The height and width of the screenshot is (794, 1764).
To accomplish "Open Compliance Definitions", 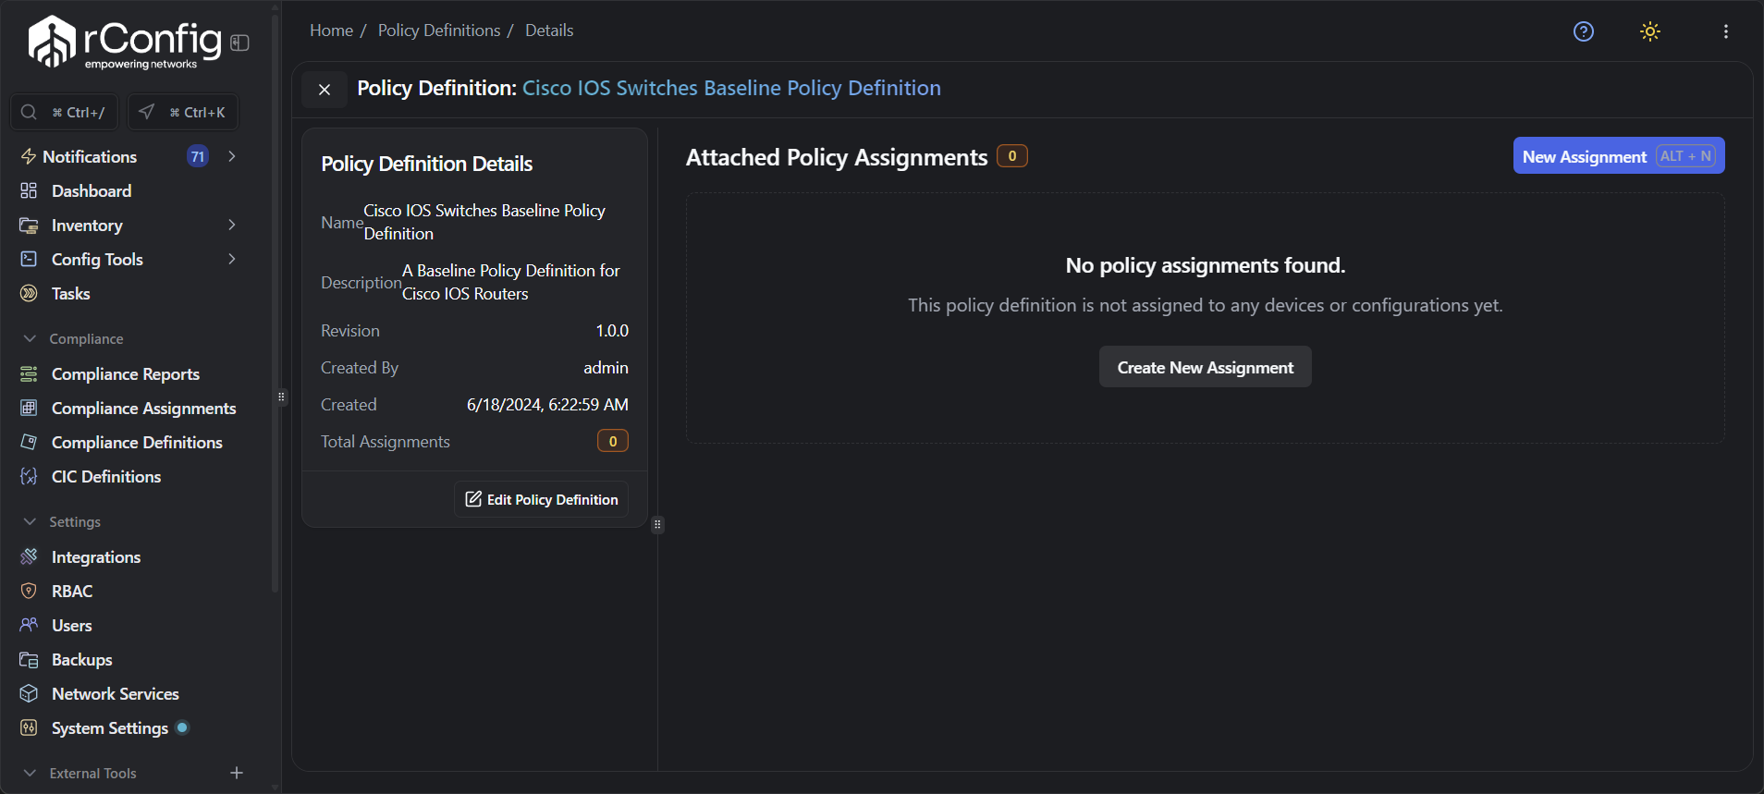I will tap(137, 442).
